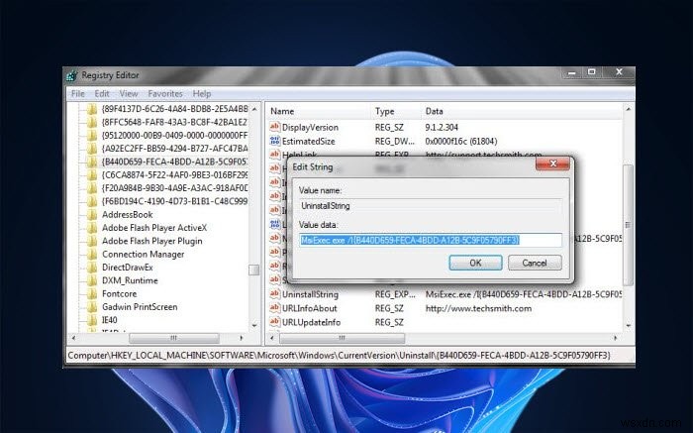
Task: Click the URLInfoAbout string value icon
Action: coord(274,308)
